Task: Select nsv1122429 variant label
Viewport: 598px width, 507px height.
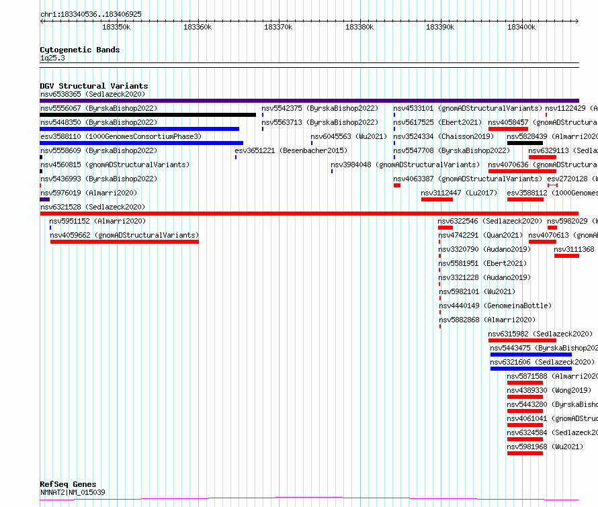Action: click(x=571, y=108)
